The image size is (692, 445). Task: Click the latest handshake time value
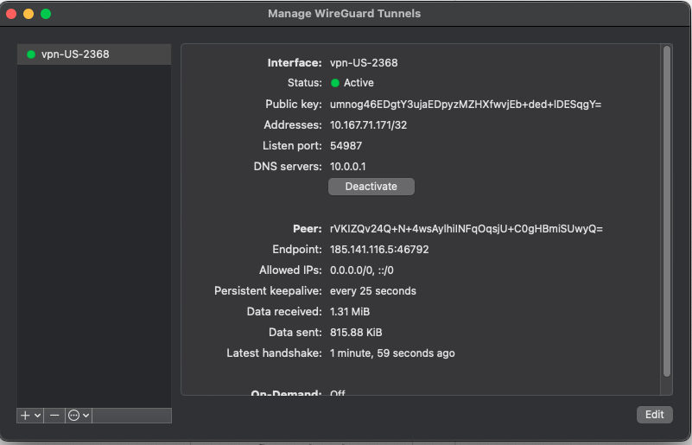pyautogui.click(x=392, y=353)
